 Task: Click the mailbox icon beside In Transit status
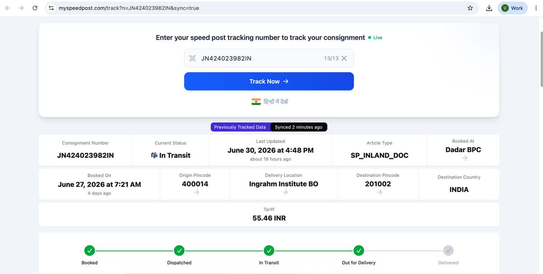pos(154,155)
